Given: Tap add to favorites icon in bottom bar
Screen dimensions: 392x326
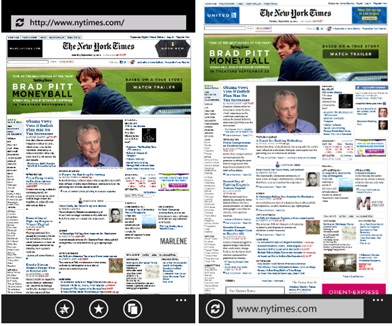Looking at the screenshot, I should point(64,308).
